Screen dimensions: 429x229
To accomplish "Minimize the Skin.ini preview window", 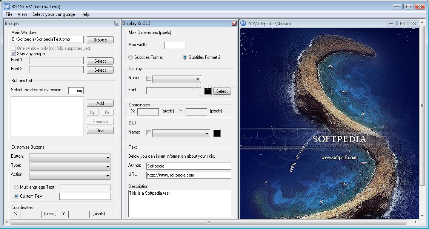I will point(391,23).
